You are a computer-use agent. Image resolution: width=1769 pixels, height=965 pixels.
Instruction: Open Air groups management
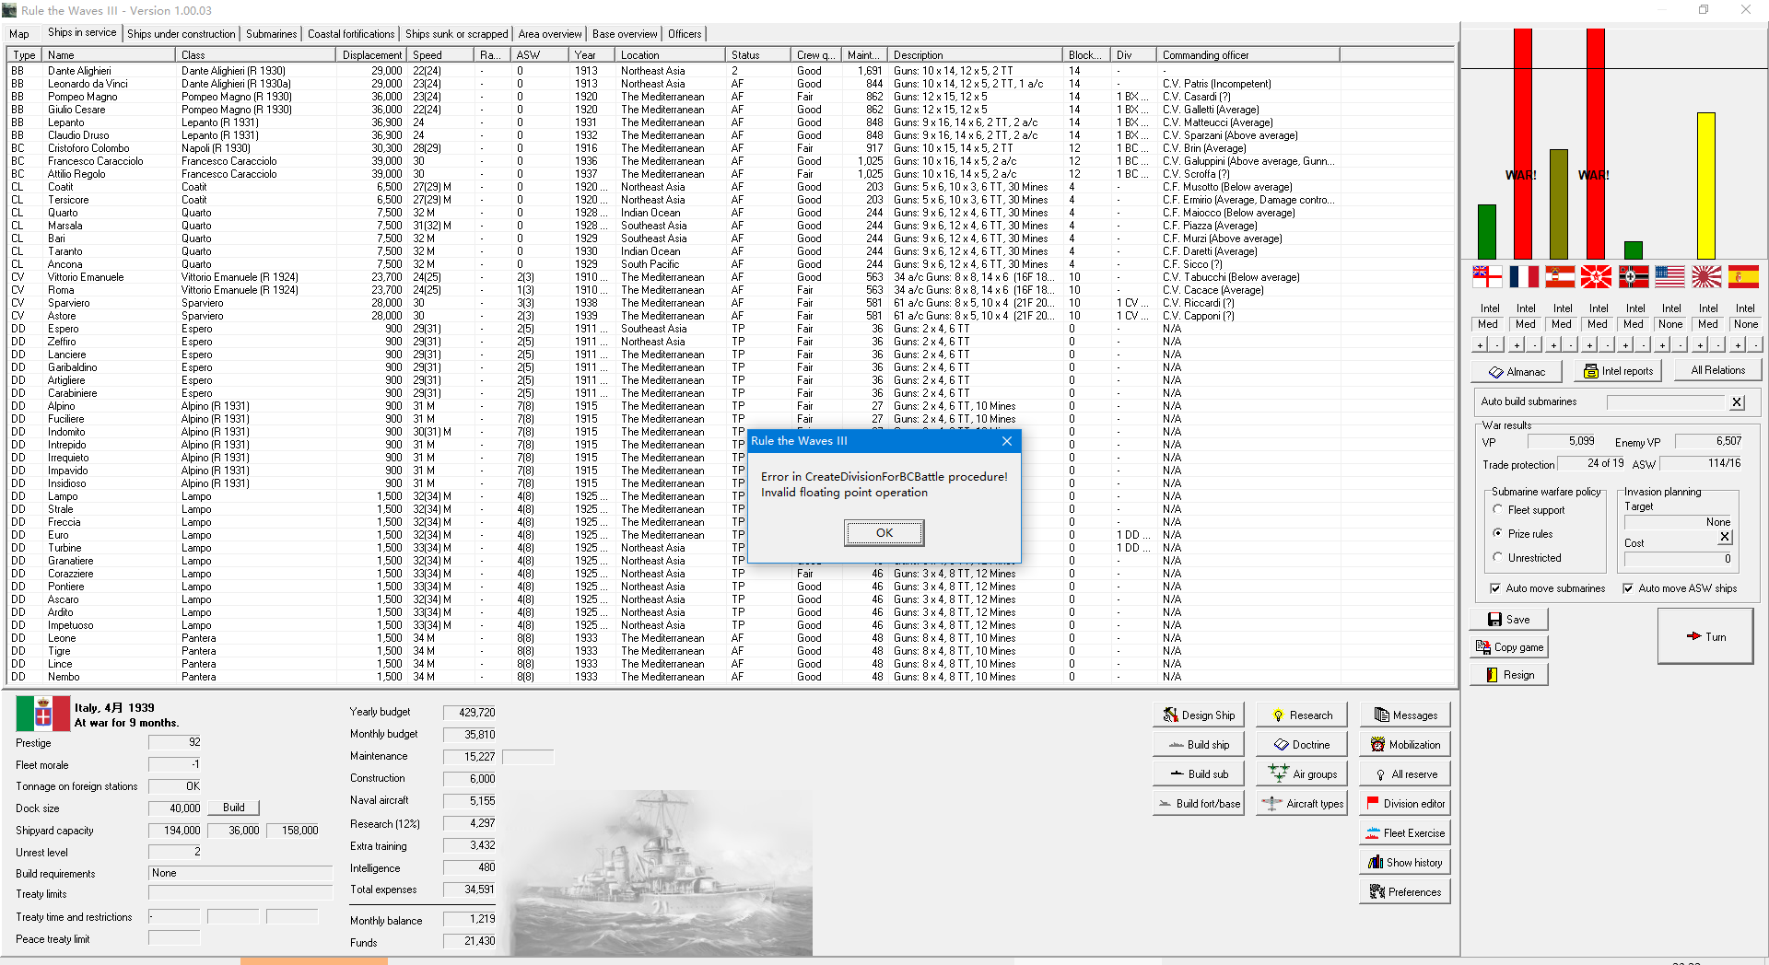click(x=1301, y=773)
